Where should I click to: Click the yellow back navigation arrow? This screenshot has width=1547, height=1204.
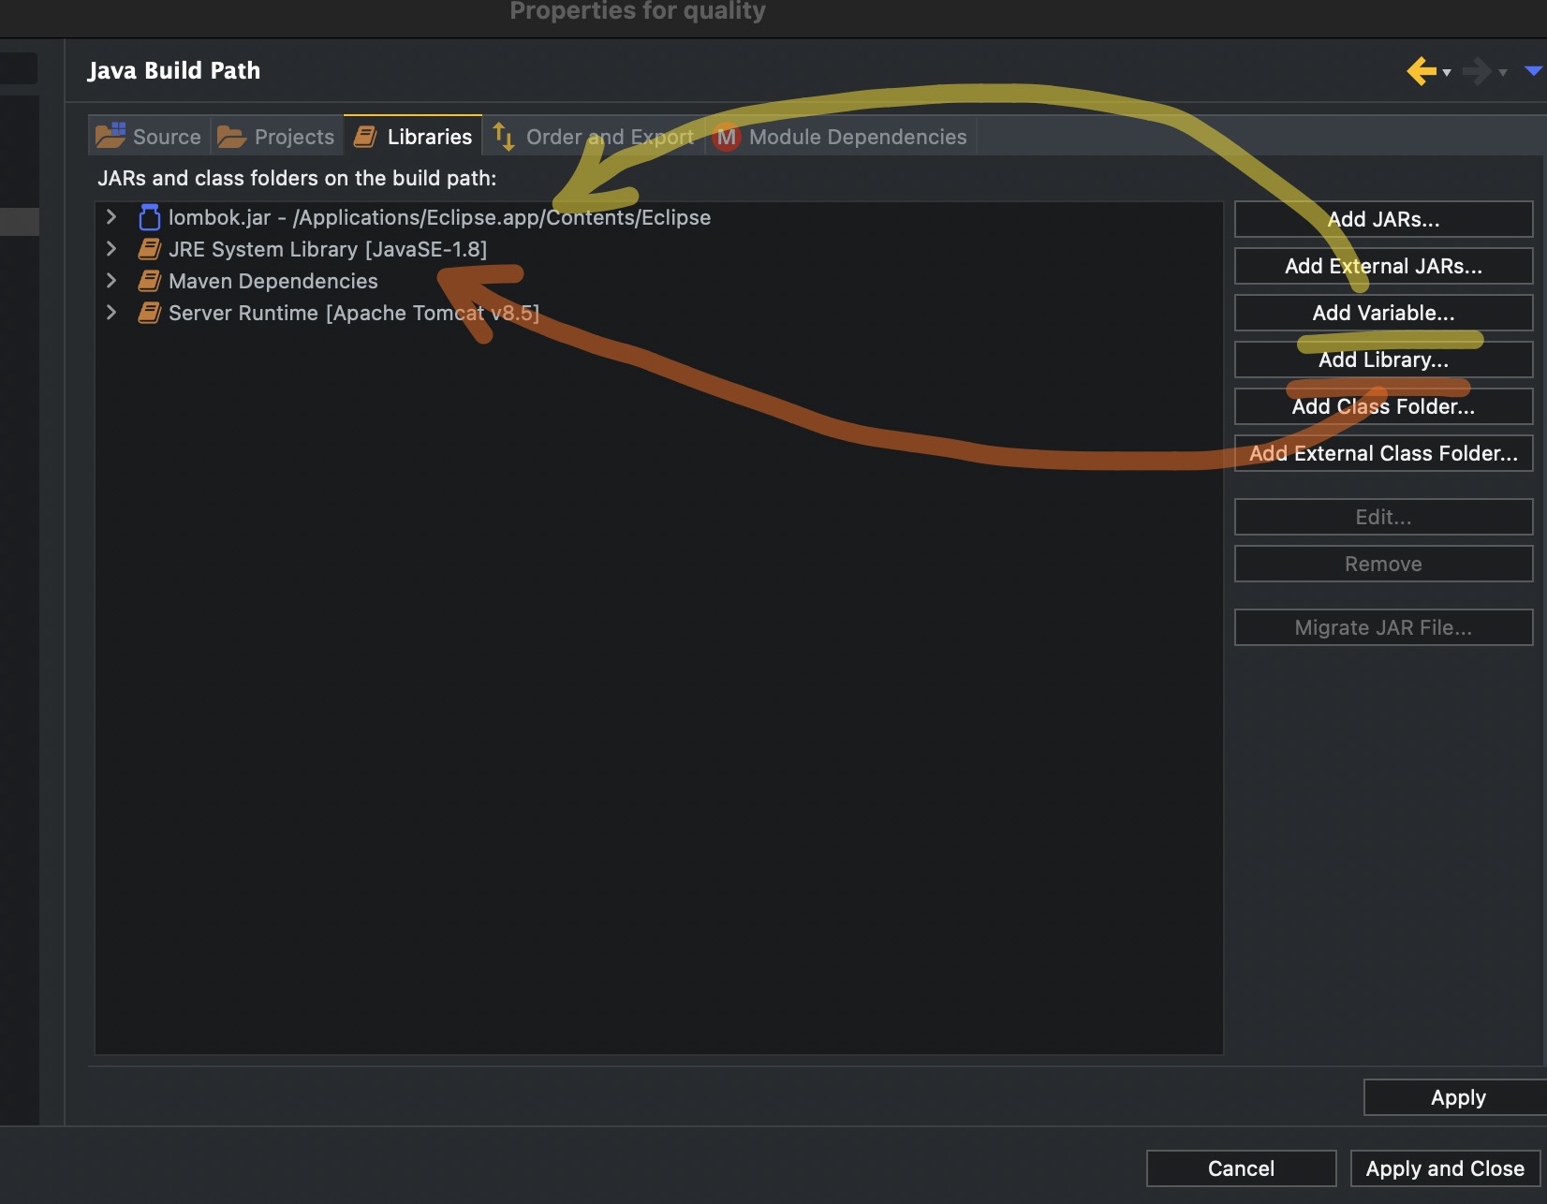coord(1421,71)
